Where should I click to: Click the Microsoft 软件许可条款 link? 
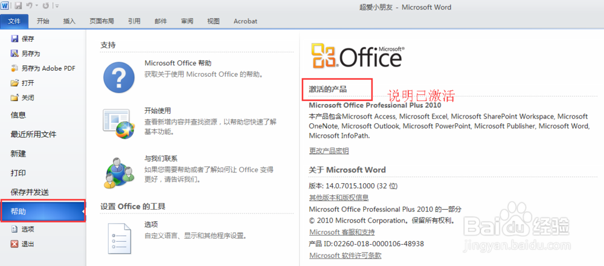345,256
